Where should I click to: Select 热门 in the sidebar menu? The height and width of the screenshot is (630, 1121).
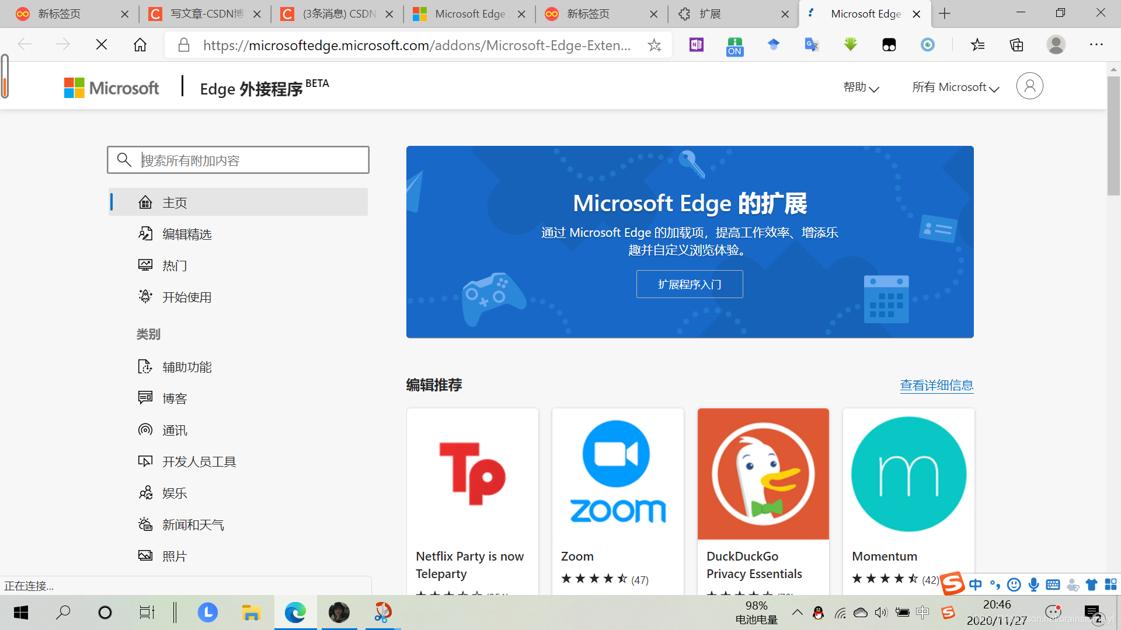point(174,265)
